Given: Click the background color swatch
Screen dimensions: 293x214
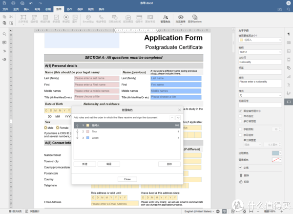Looking at the screenshot, I should point(275,160).
